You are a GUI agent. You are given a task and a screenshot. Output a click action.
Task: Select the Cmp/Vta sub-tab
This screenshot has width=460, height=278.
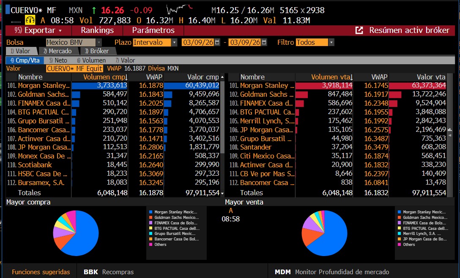pyautogui.click(x=25, y=60)
